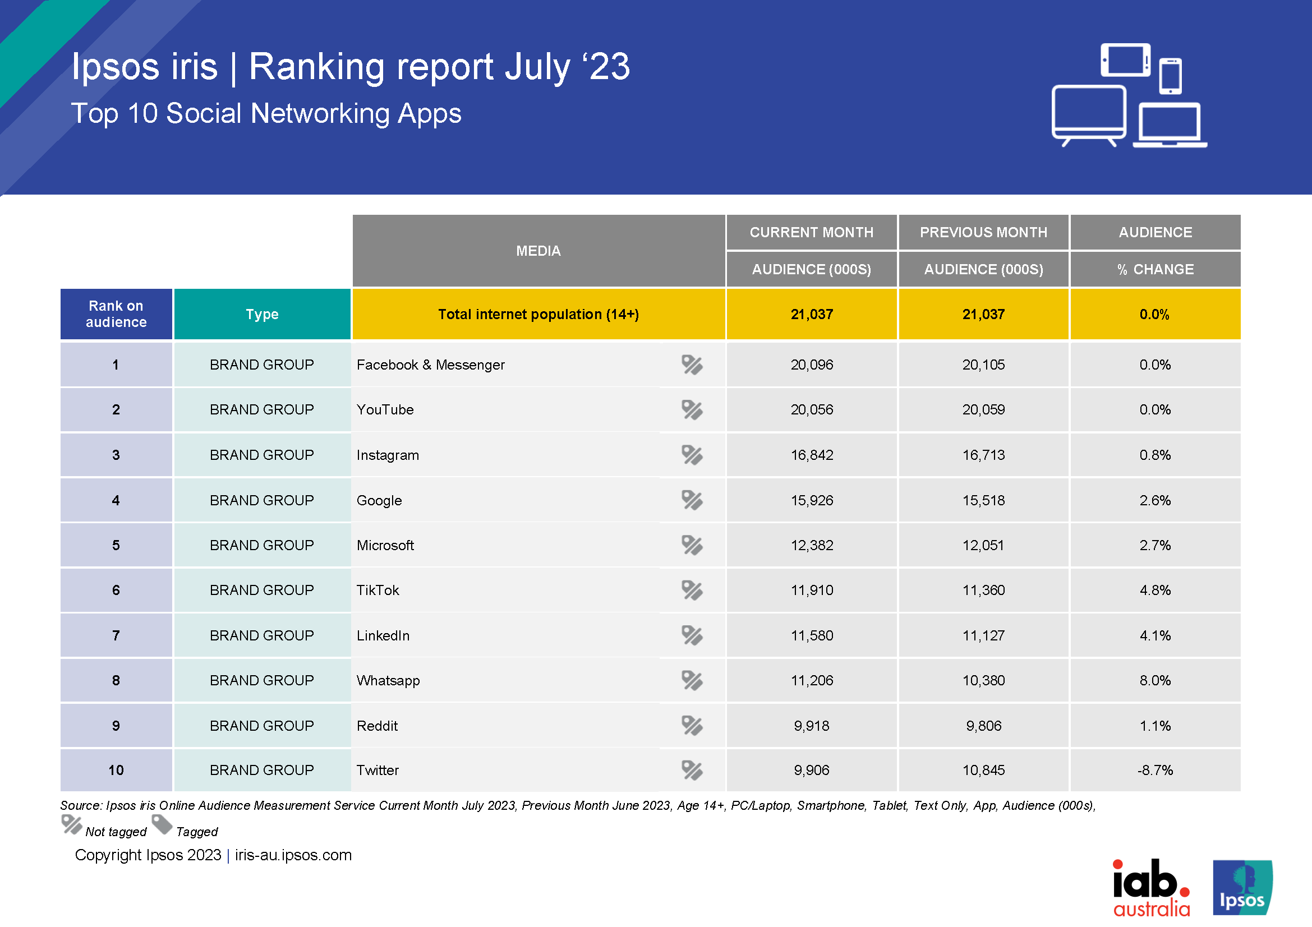Click the yellow Total internet population cell
The height and width of the screenshot is (927, 1312).
pyautogui.click(x=538, y=314)
